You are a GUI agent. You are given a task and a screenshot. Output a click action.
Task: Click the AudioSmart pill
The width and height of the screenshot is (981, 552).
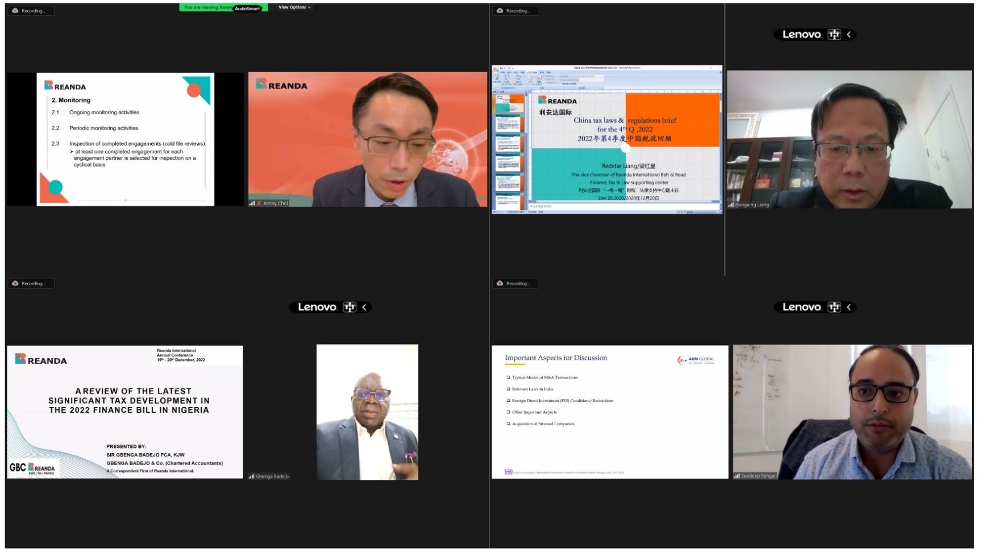pyautogui.click(x=247, y=9)
